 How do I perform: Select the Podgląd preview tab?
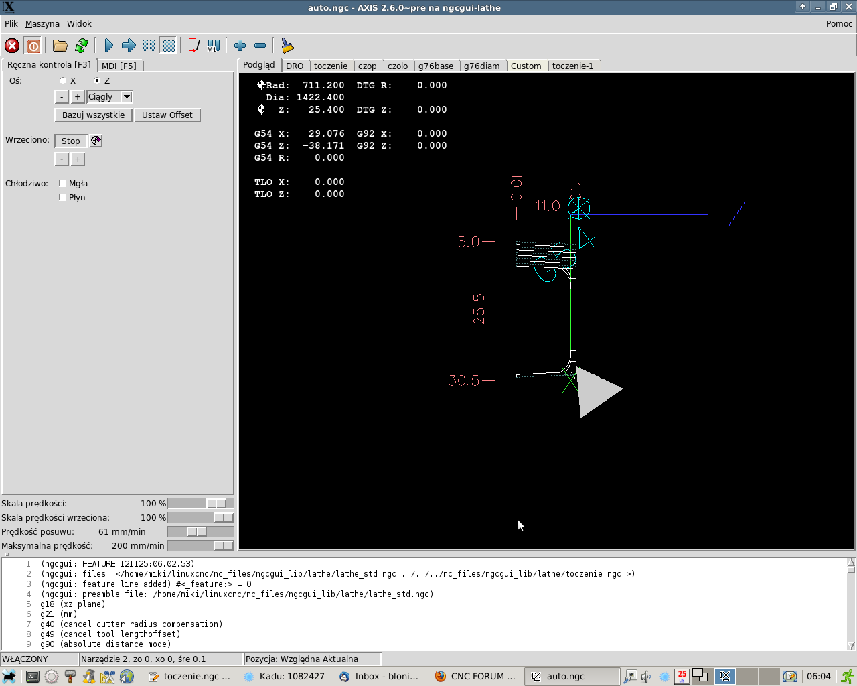point(259,65)
